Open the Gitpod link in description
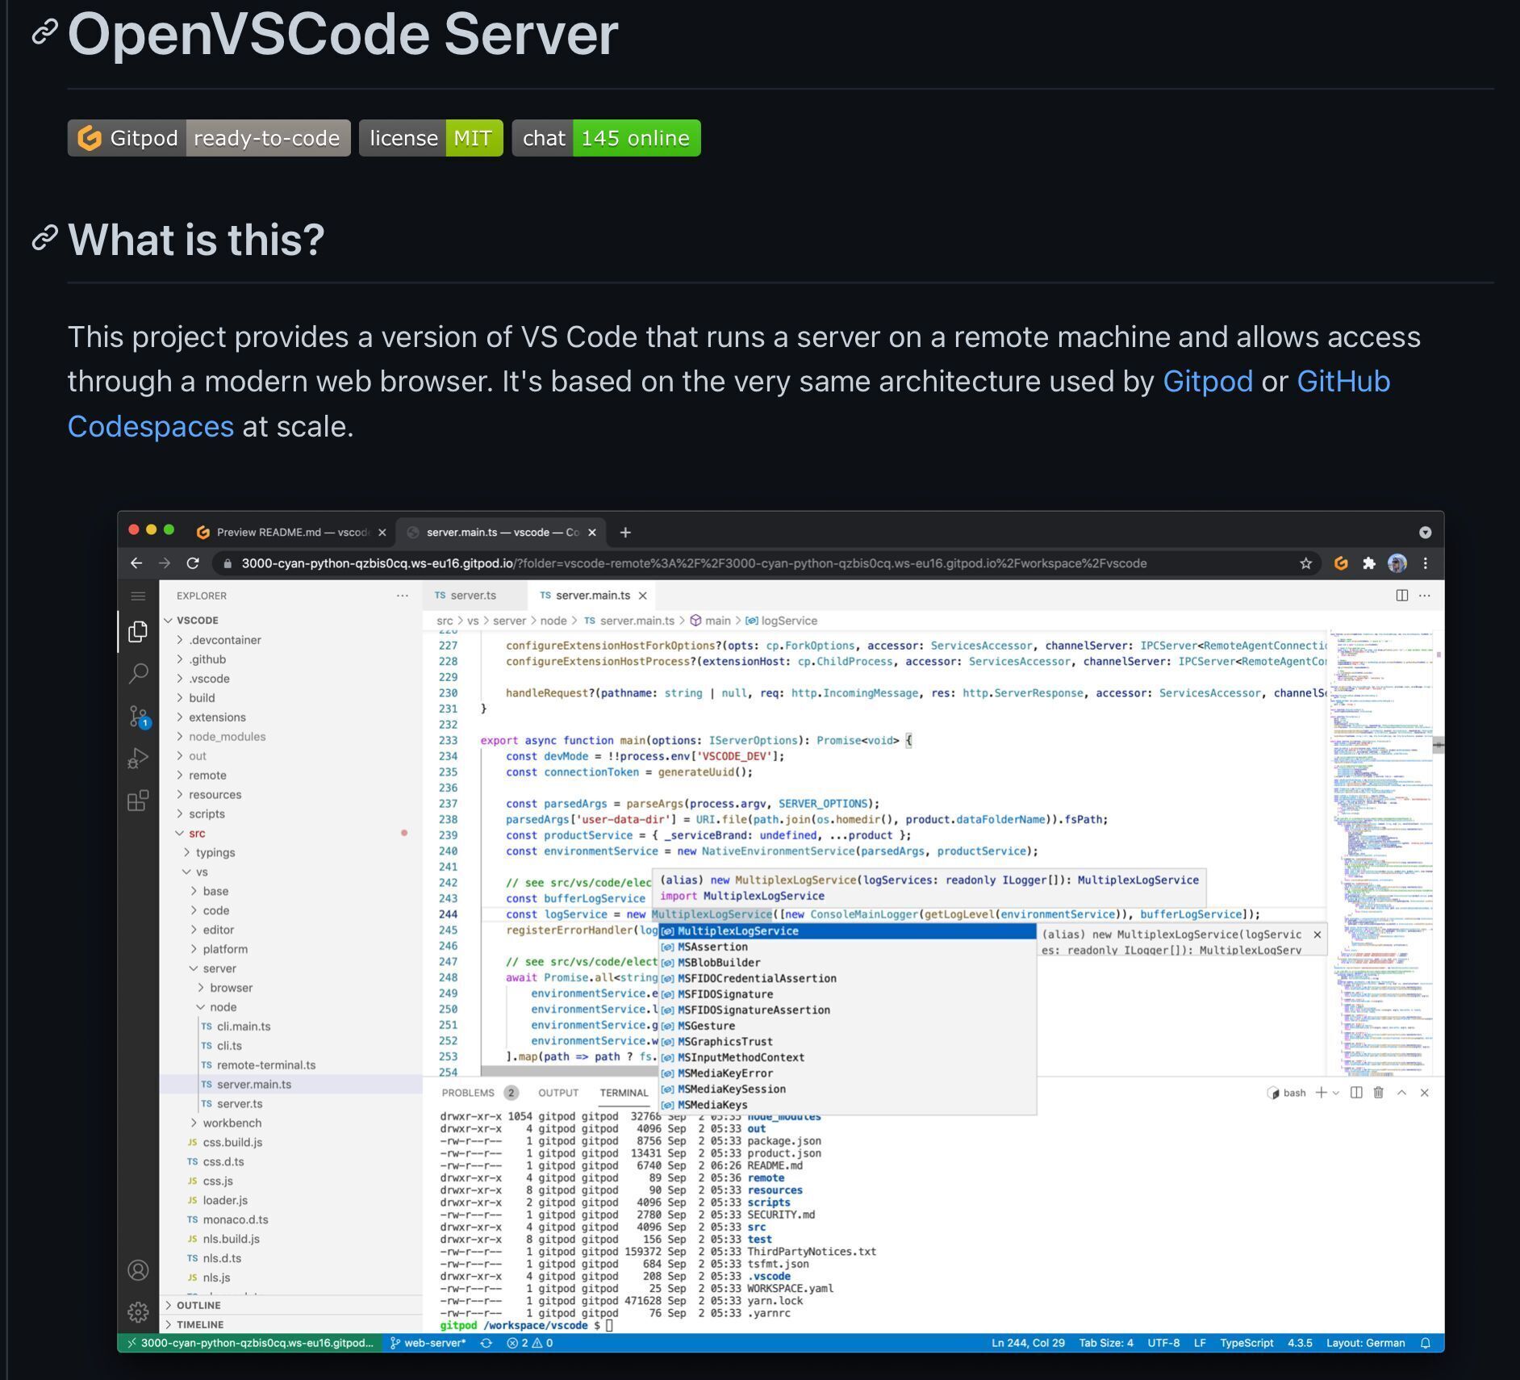The height and width of the screenshot is (1380, 1520). point(1208,381)
